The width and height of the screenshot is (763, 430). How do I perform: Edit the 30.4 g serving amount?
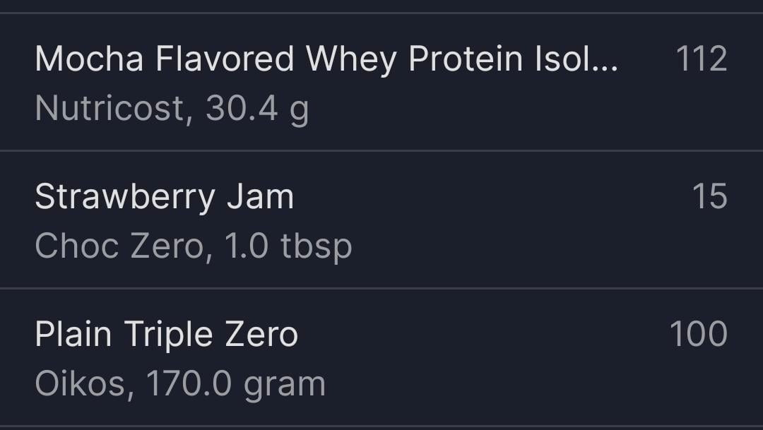click(x=257, y=109)
